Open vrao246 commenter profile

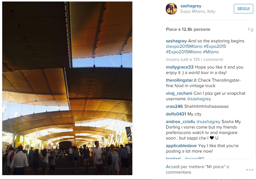point(174,107)
